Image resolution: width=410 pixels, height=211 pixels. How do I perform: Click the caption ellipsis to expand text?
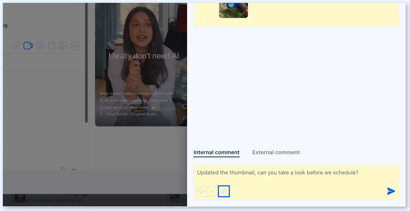pos(174,108)
